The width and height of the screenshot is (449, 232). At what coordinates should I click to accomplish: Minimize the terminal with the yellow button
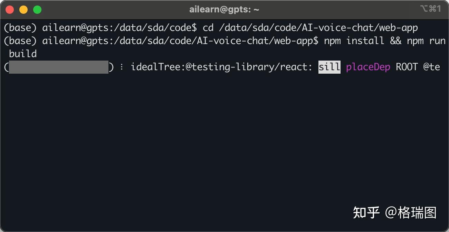[23, 10]
